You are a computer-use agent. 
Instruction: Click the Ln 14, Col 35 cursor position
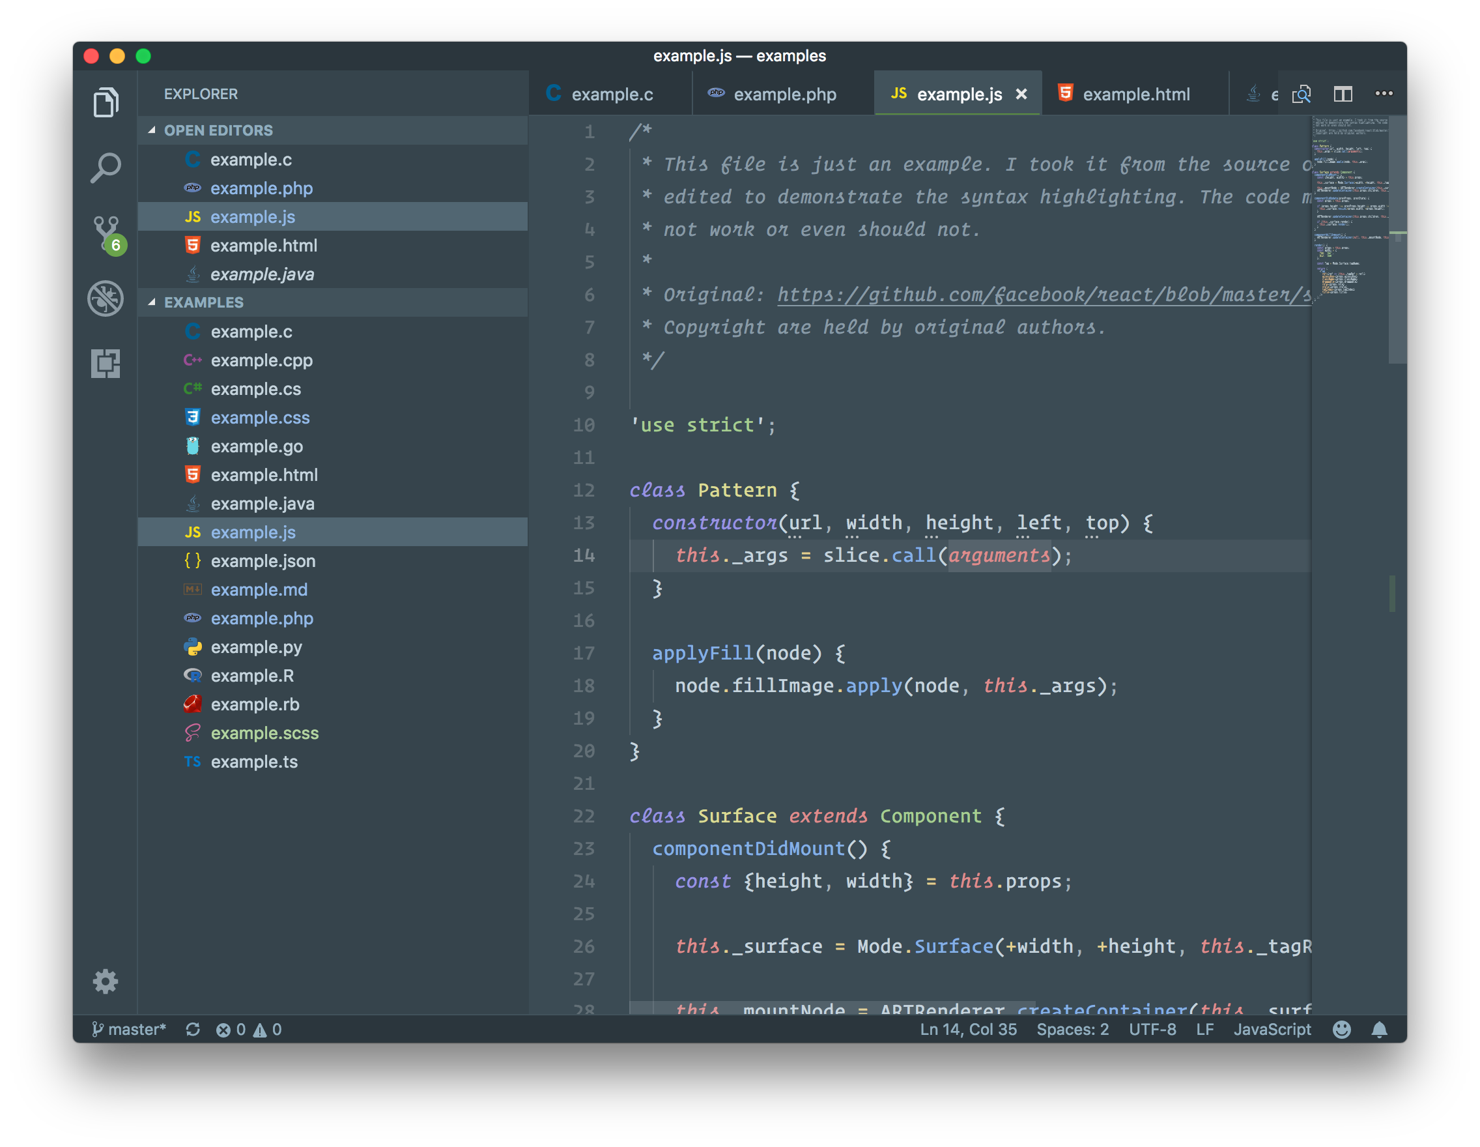[x=969, y=1029]
